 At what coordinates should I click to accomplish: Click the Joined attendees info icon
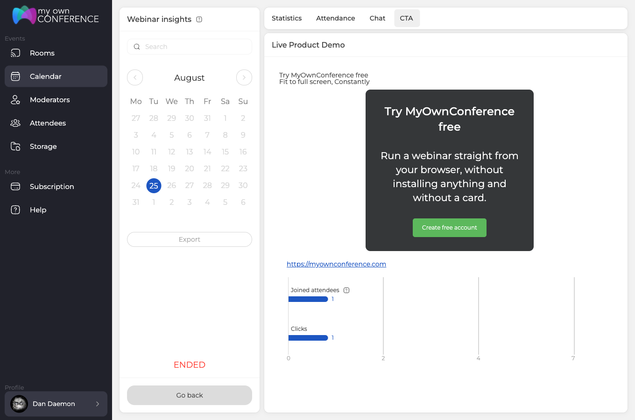point(346,290)
